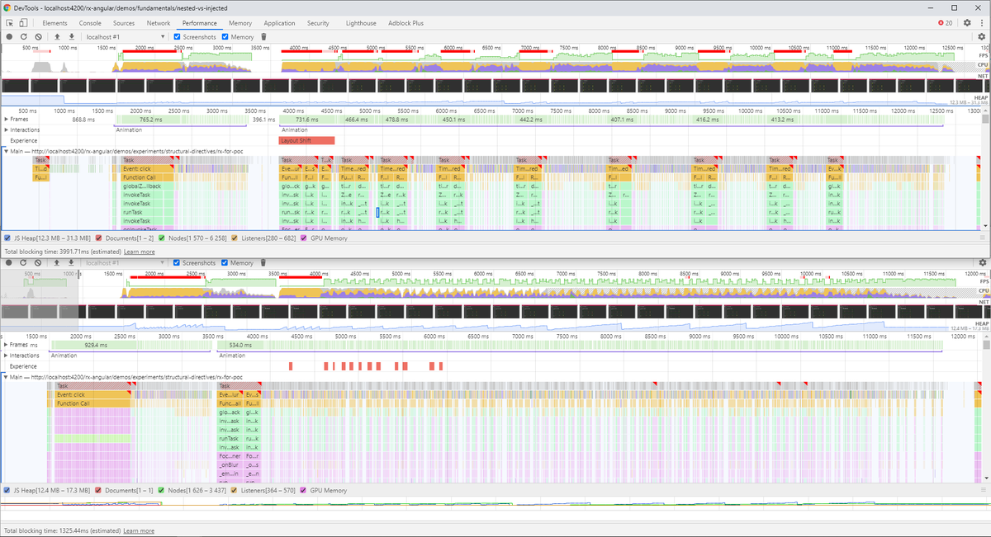This screenshot has height=537, width=991.
Task: Toggle Listeners 364 – 570 checkbox
Action: [234, 490]
